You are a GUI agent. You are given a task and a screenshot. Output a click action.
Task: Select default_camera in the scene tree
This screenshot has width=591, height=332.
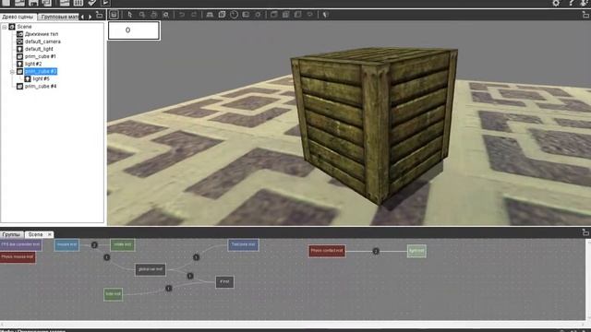[42, 41]
